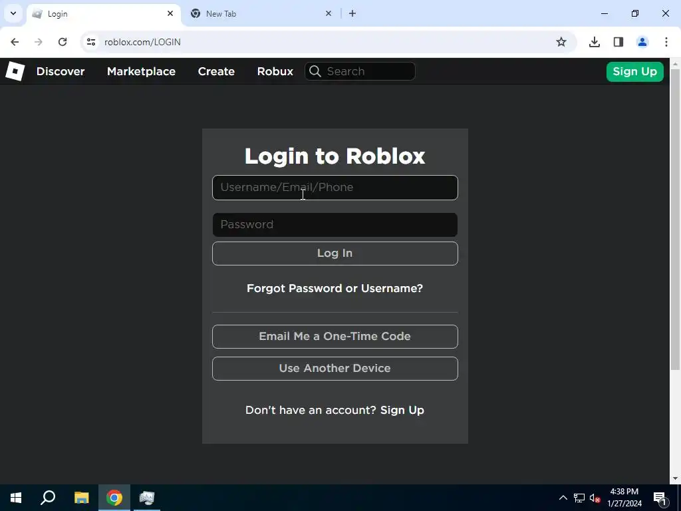Viewport: 681px width, 511px height.
Task: Click Email Me a One-Time Code
Action: (335, 336)
